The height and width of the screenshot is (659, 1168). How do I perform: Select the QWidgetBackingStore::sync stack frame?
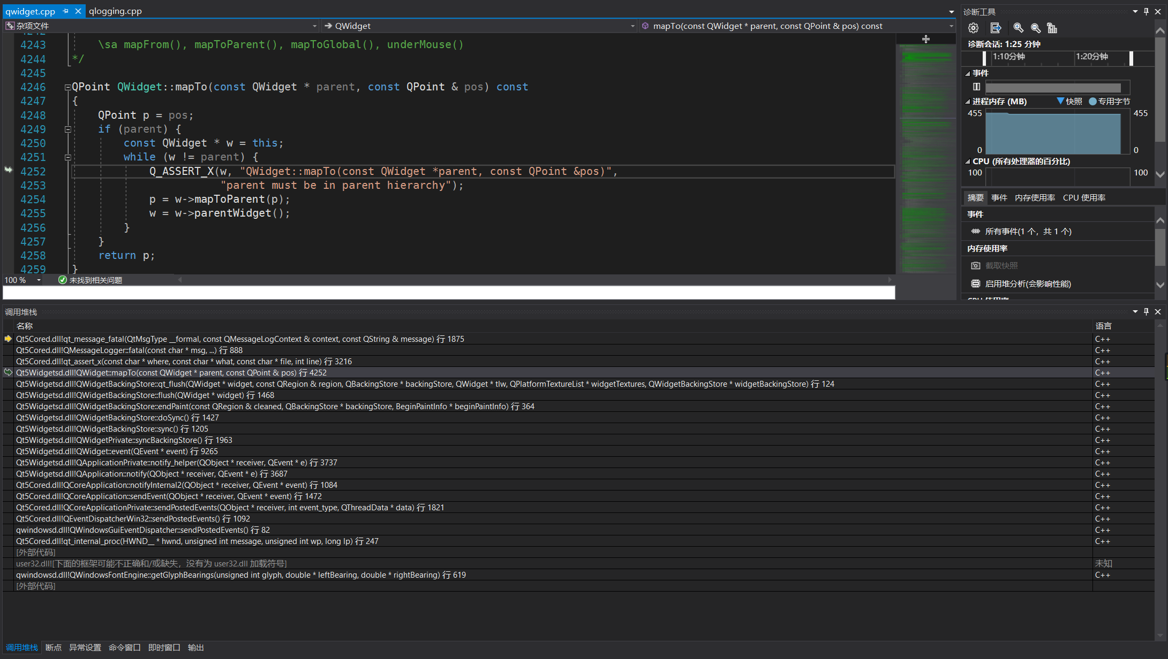(x=112, y=429)
